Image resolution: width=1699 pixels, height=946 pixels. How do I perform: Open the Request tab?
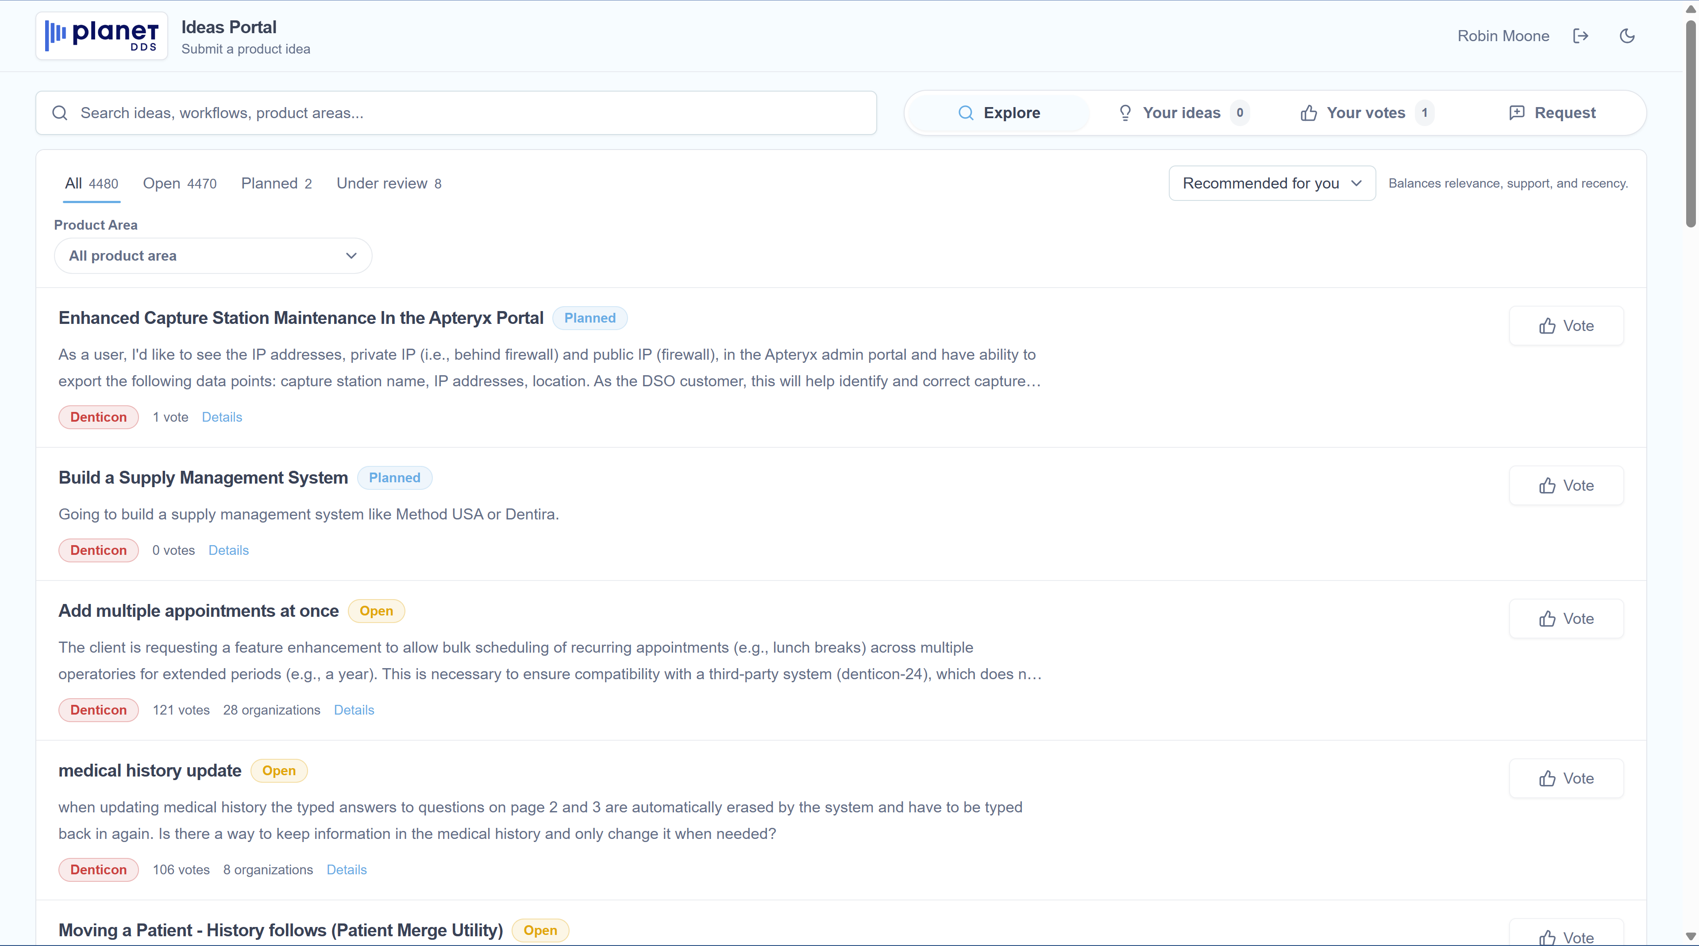pos(1552,113)
